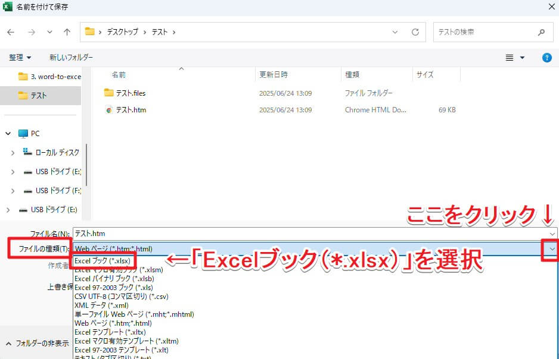Choose Excel 97-2003 テンプレート (*.xlt)
This screenshot has width=559, height=359.
pyautogui.click(x=121, y=349)
